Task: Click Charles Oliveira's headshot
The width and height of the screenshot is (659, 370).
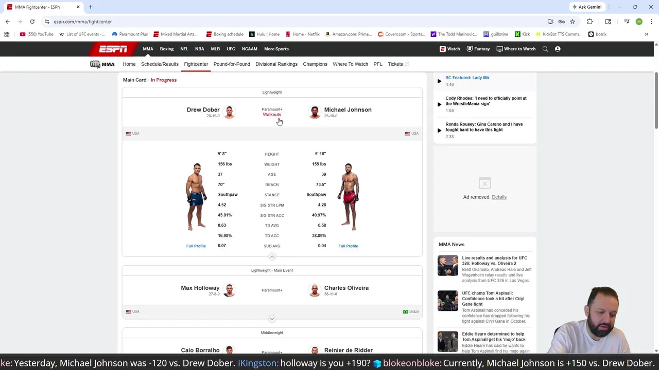Action: tap(314, 290)
